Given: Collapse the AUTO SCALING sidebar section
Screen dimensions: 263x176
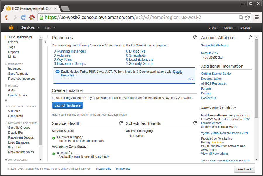Looking at the screenshot, I should [x=6, y=159].
